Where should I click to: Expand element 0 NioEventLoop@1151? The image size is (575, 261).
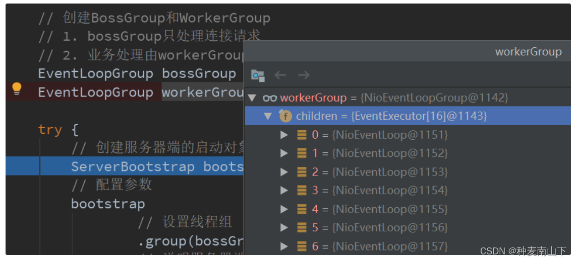coord(284,135)
